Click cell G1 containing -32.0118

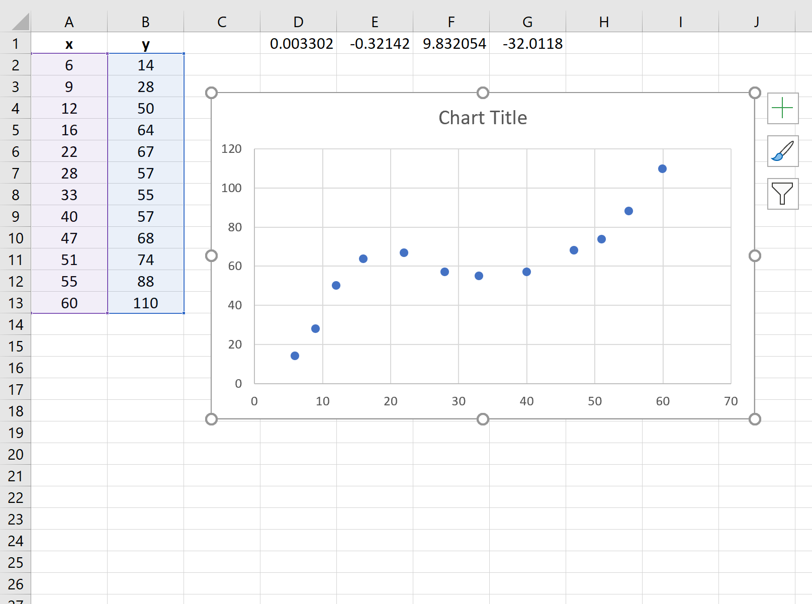(x=527, y=44)
